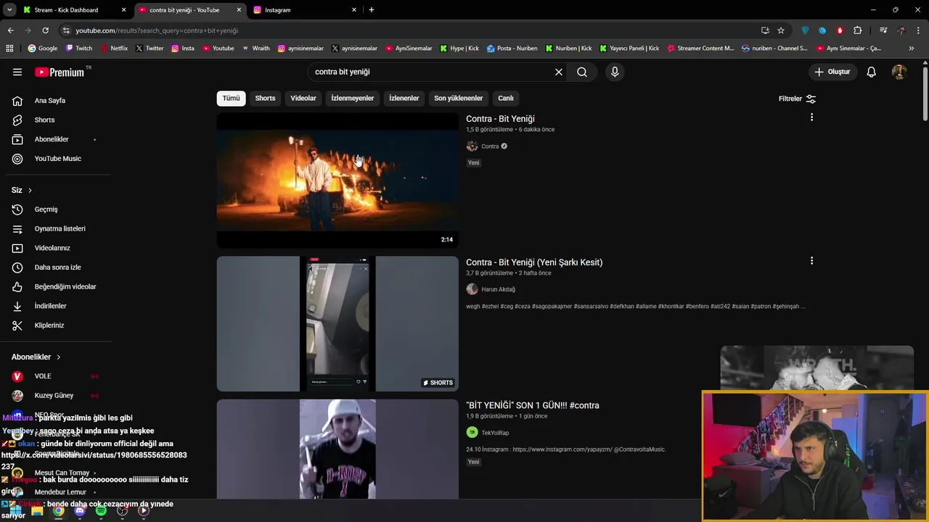This screenshot has height=522, width=929.
Task: Select the İzlenmeyenler filter chip
Action: [353, 98]
